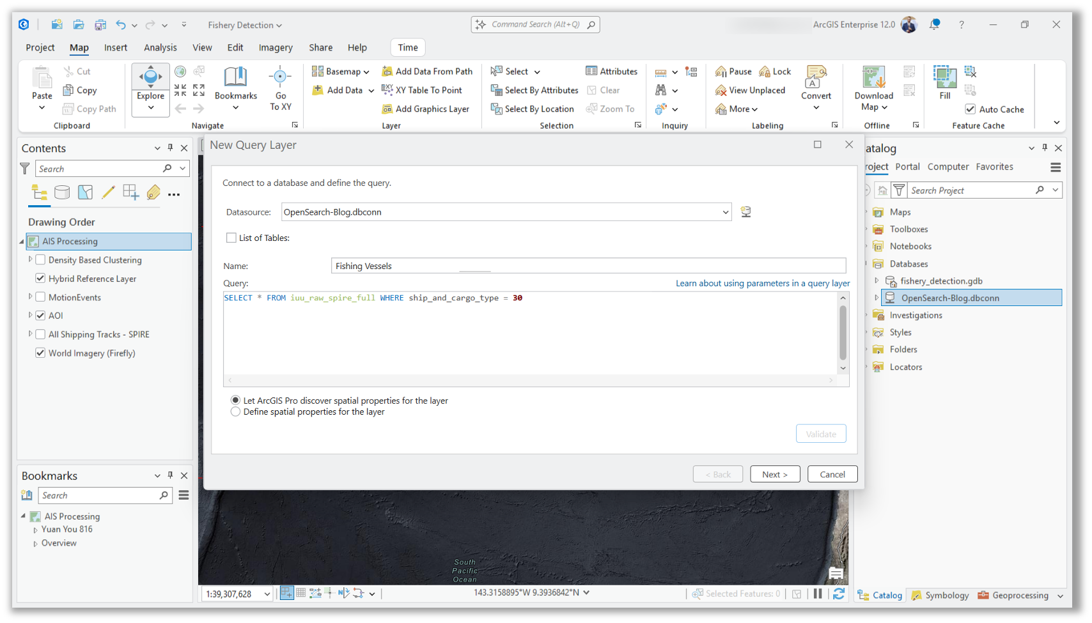This screenshot has width=1092, height=623.
Task: Click Select By Attributes
Action: 534,90
